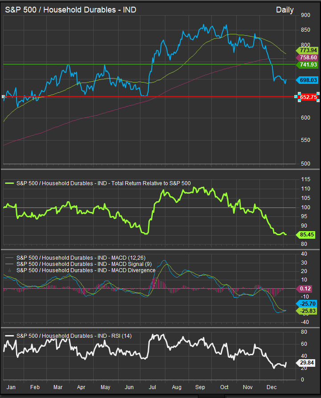Image resolution: width=321 pixels, height=398 pixels.
Task: Click the -25.83 MACD signal value tag
Action: (306, 311)
